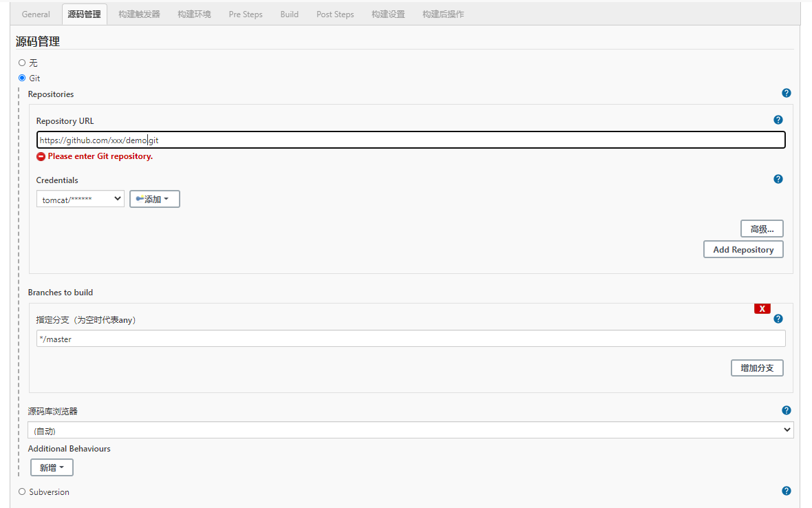Go to the 构建环境 tab
The image size is (812, 508).
pyautogui.click(x=194, y=14)
